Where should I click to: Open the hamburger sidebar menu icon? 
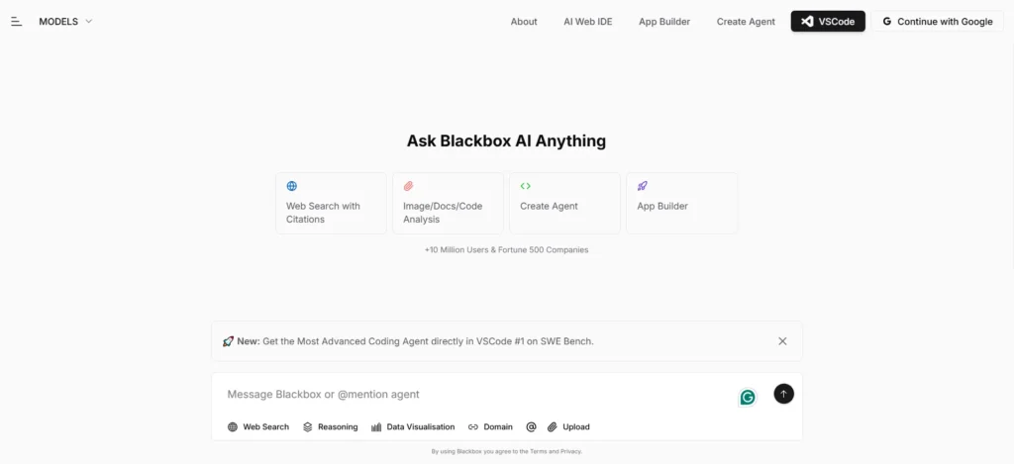16,21
